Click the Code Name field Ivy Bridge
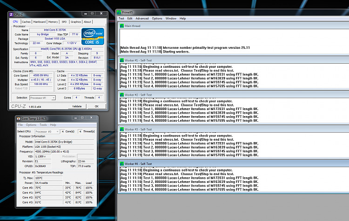The image size is (349, 221). click(43, 34)
